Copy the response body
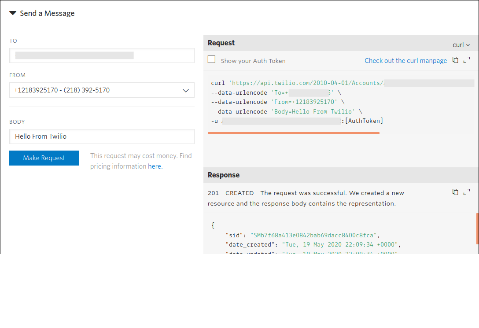This screenshot has height=328, width=479. (x=456, y=192)
